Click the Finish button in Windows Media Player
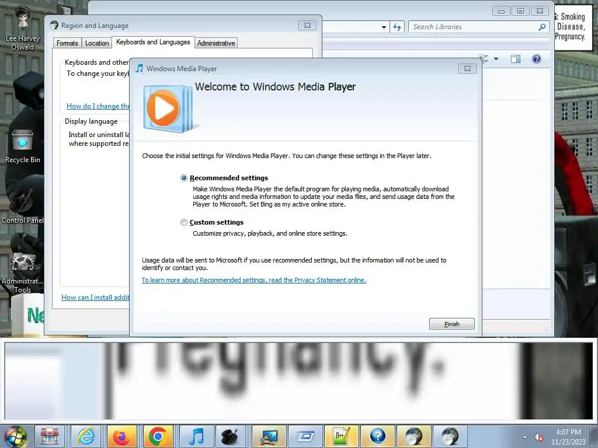This screenshot has height=448, width=598. click(x=451, y=324)
